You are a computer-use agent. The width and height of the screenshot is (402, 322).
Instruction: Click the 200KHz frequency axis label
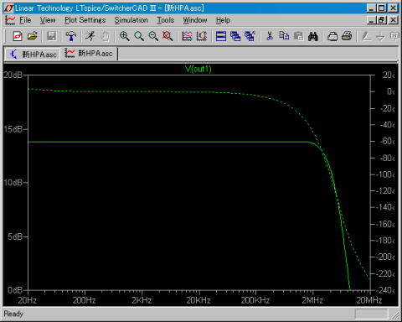tap(255, 300)
